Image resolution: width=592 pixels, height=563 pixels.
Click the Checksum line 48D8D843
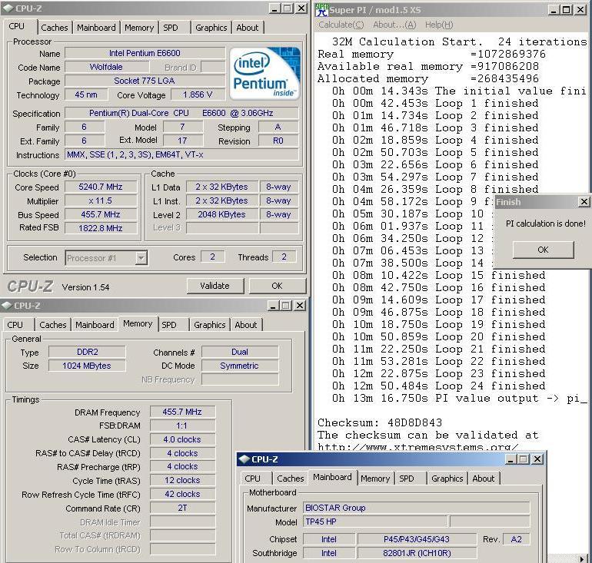point(380,422)
